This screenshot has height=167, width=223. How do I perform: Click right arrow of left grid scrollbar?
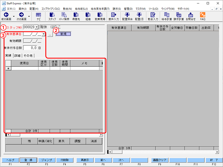coord(101,135)
